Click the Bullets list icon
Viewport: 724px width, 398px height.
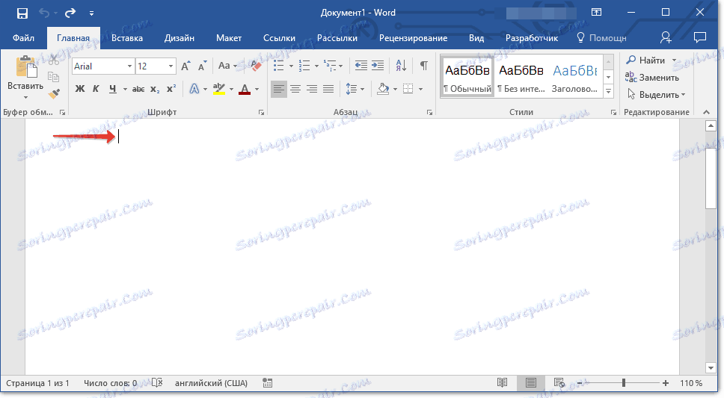point(278,66)
